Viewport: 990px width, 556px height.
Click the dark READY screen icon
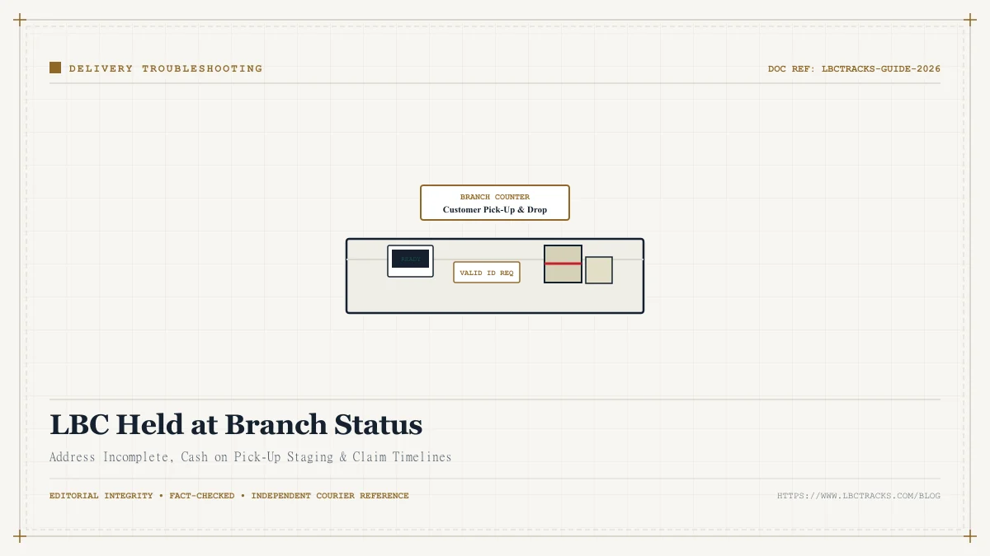[x=410, y=260]
